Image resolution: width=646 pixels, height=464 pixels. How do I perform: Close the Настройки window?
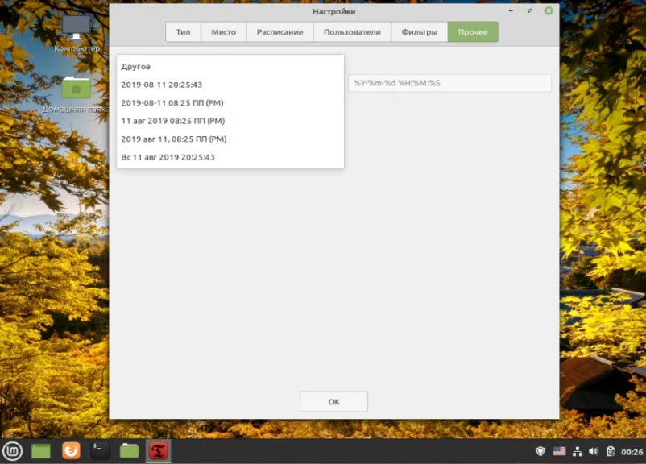tap(549, 10)
